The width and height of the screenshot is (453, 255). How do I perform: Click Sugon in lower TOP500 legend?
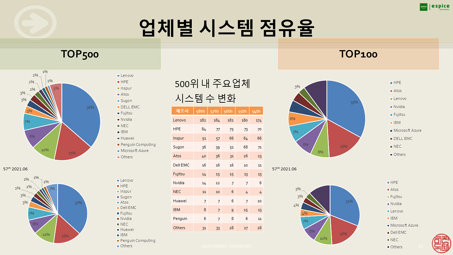(126, 197)
